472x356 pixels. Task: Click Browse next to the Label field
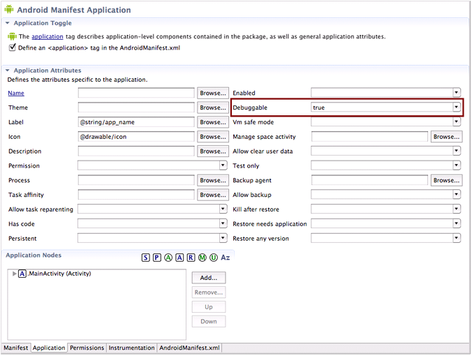213,122
